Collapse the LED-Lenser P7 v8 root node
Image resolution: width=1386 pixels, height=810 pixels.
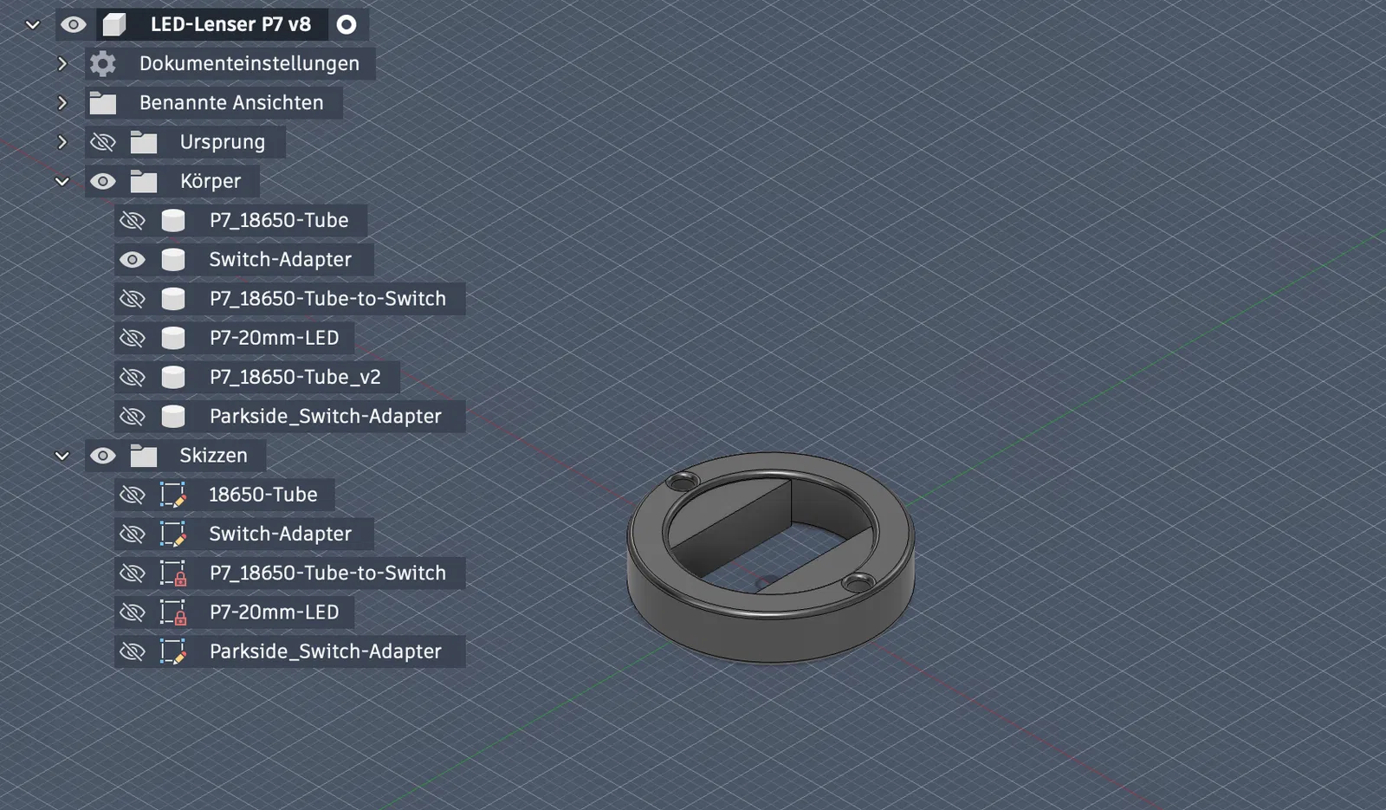point(33,24)
